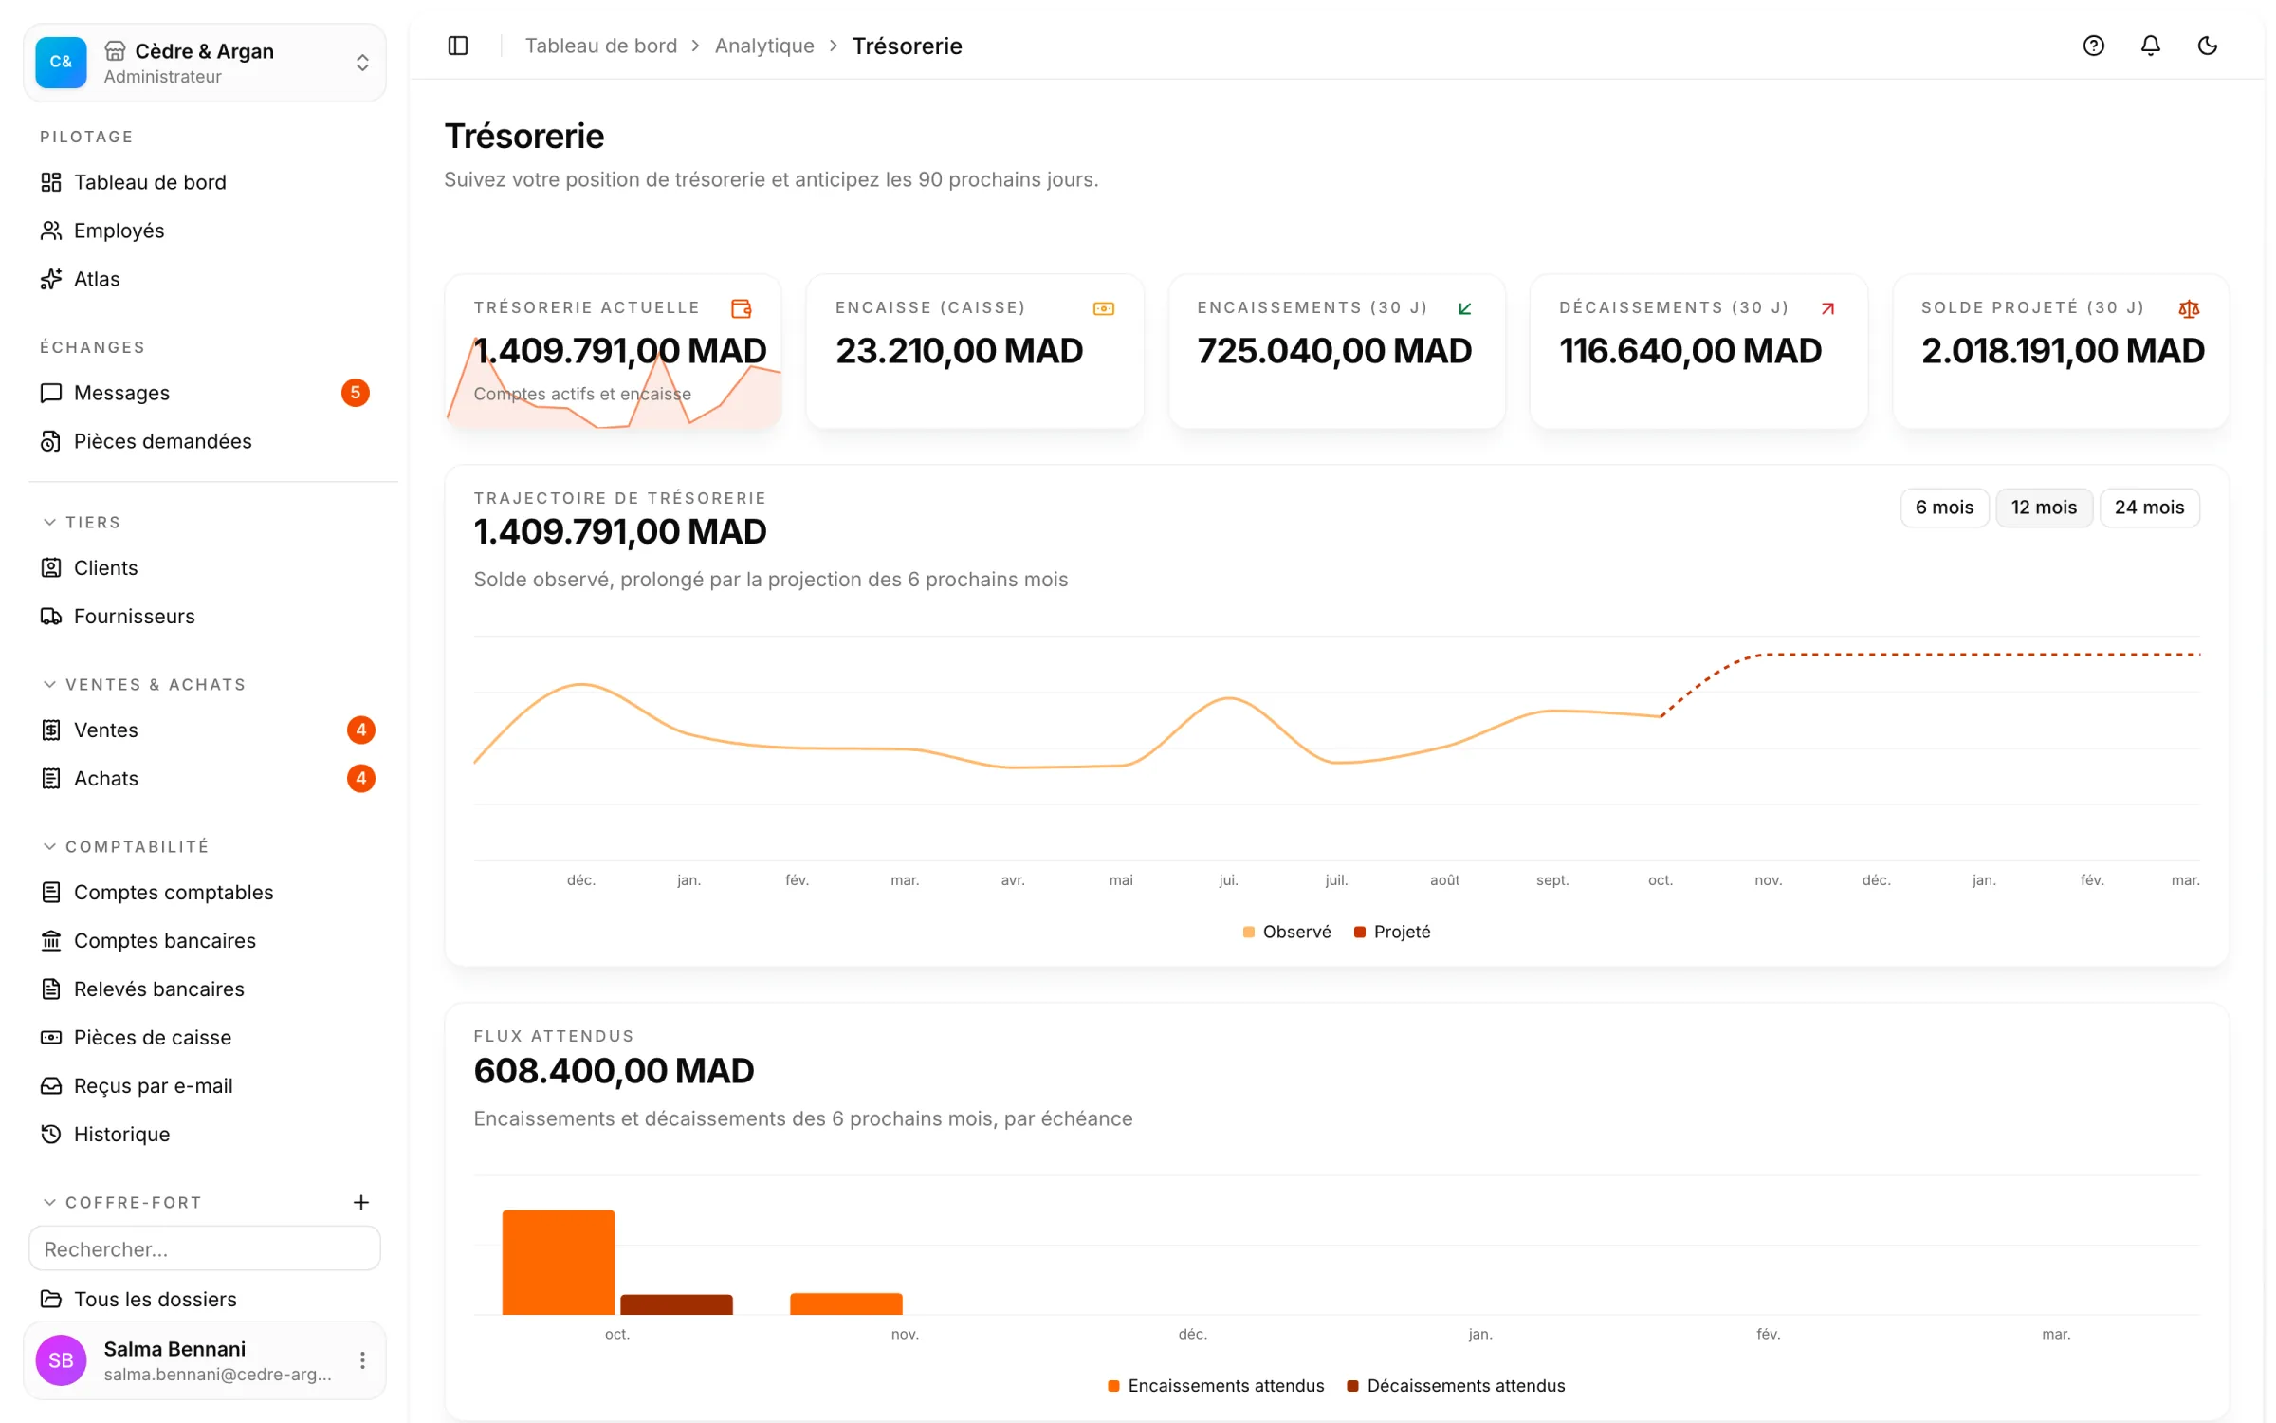2276x1423 pixels.
Task: Go to Tableau de bord breadcrumb
Action: pos(601,46)
